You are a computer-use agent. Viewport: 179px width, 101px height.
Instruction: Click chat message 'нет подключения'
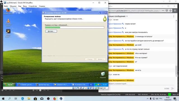pyautogui.click(x=120, y=66)
